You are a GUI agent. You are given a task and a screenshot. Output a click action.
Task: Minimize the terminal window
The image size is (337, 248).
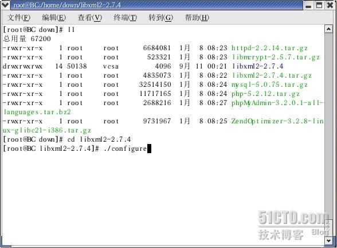pos(308,5)
